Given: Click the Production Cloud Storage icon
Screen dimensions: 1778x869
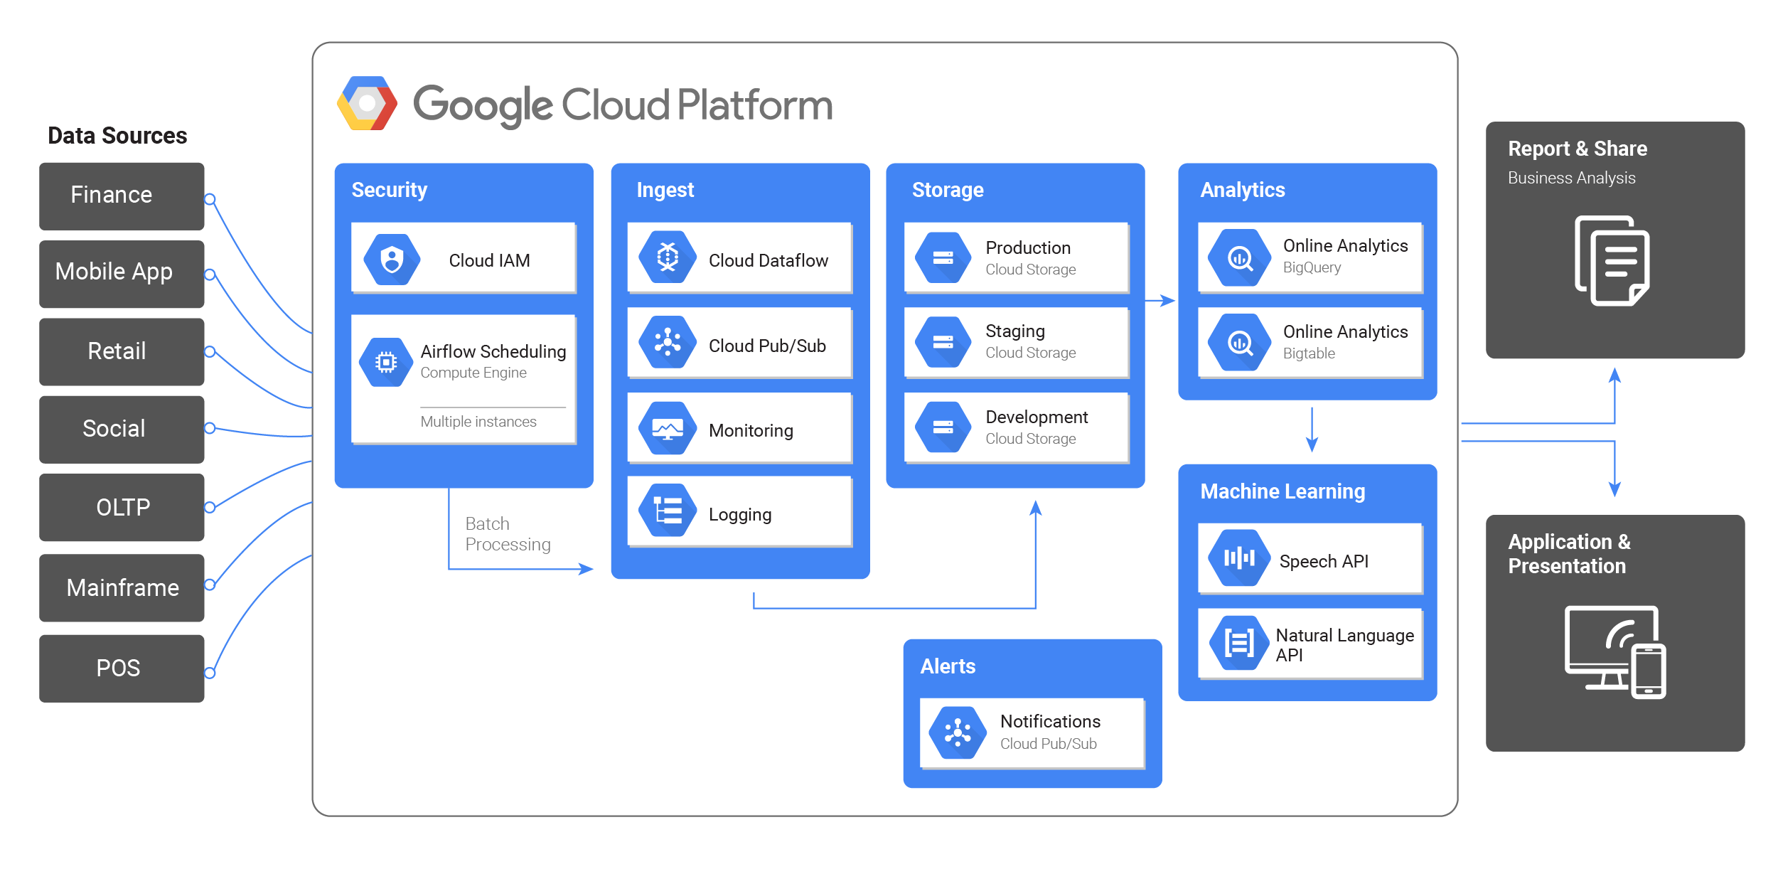Looking at the screenshot, I should [x=943, y=257].
